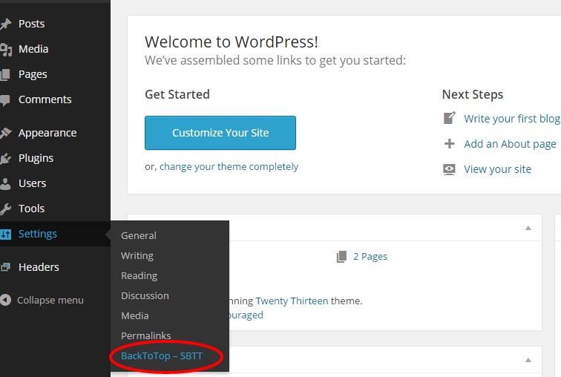This screenshot has height=377, width=561.
Task: Open the sidebar Media menu
Action: pos(33,49)
